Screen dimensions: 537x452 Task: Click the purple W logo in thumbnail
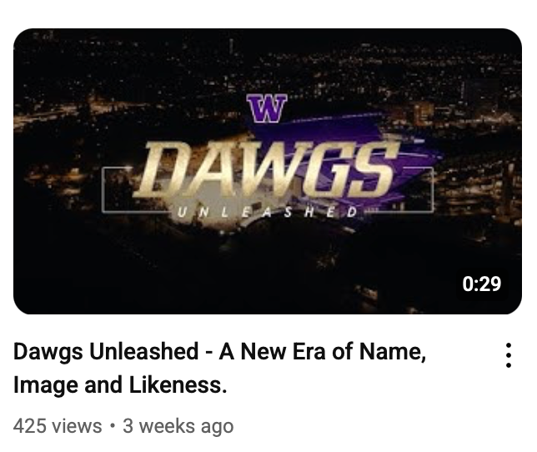[x=267, y=108]
